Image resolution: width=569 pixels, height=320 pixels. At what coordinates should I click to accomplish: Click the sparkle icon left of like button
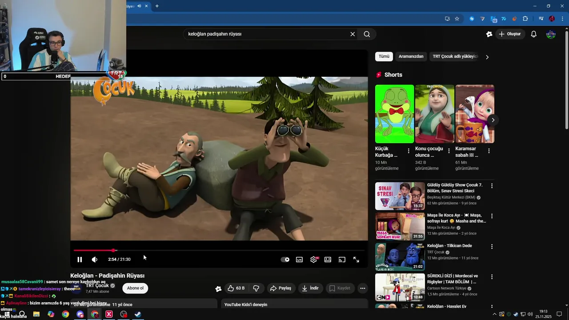(x=218, y=288)
